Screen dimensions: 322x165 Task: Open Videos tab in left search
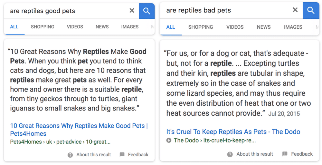[x=75, y=27]
